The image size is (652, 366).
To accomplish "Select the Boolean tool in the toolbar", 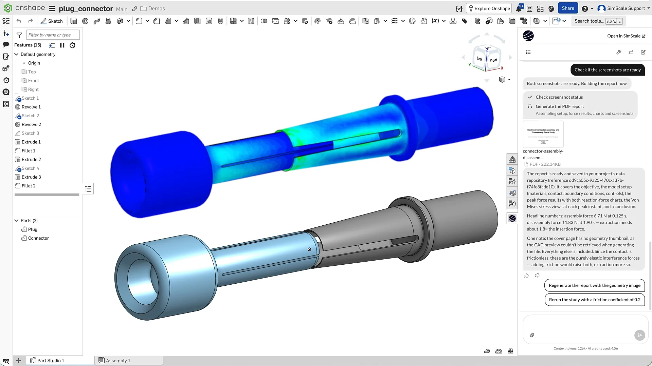I will coord(264,21).
